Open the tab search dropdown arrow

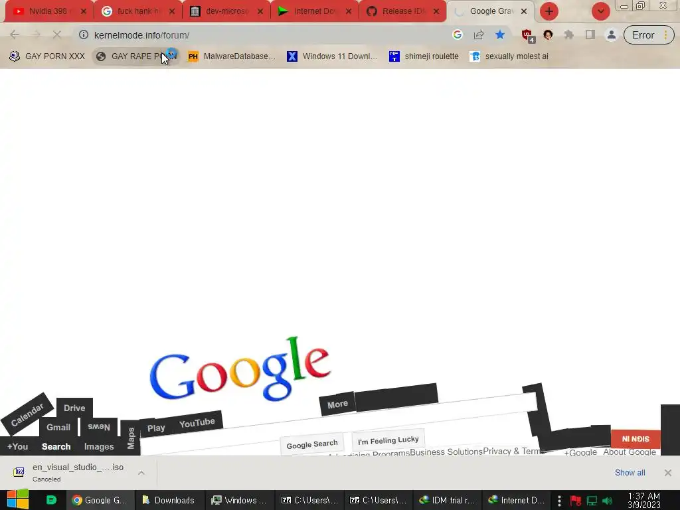pyautogui.click(x=600, y=11)
